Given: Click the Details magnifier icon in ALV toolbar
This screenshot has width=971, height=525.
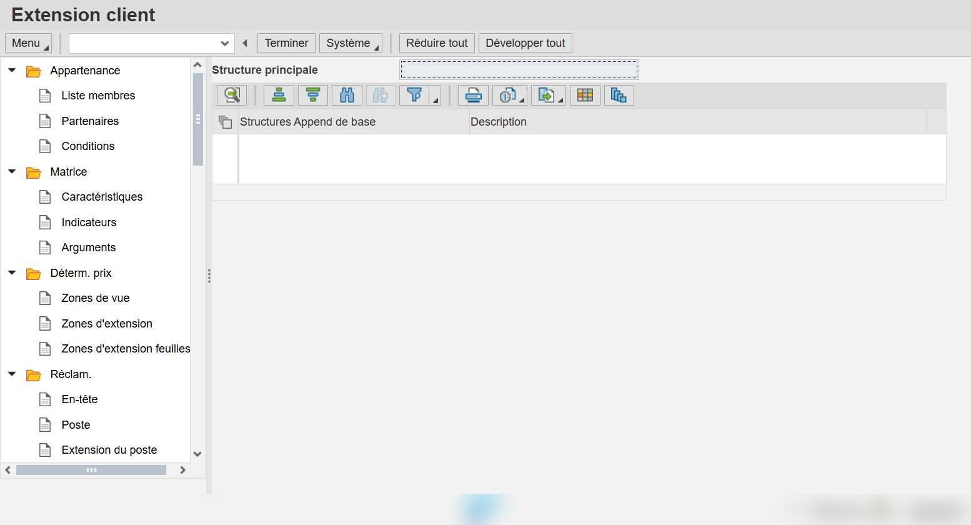Looking at the screenshot, I should (232, 95).
